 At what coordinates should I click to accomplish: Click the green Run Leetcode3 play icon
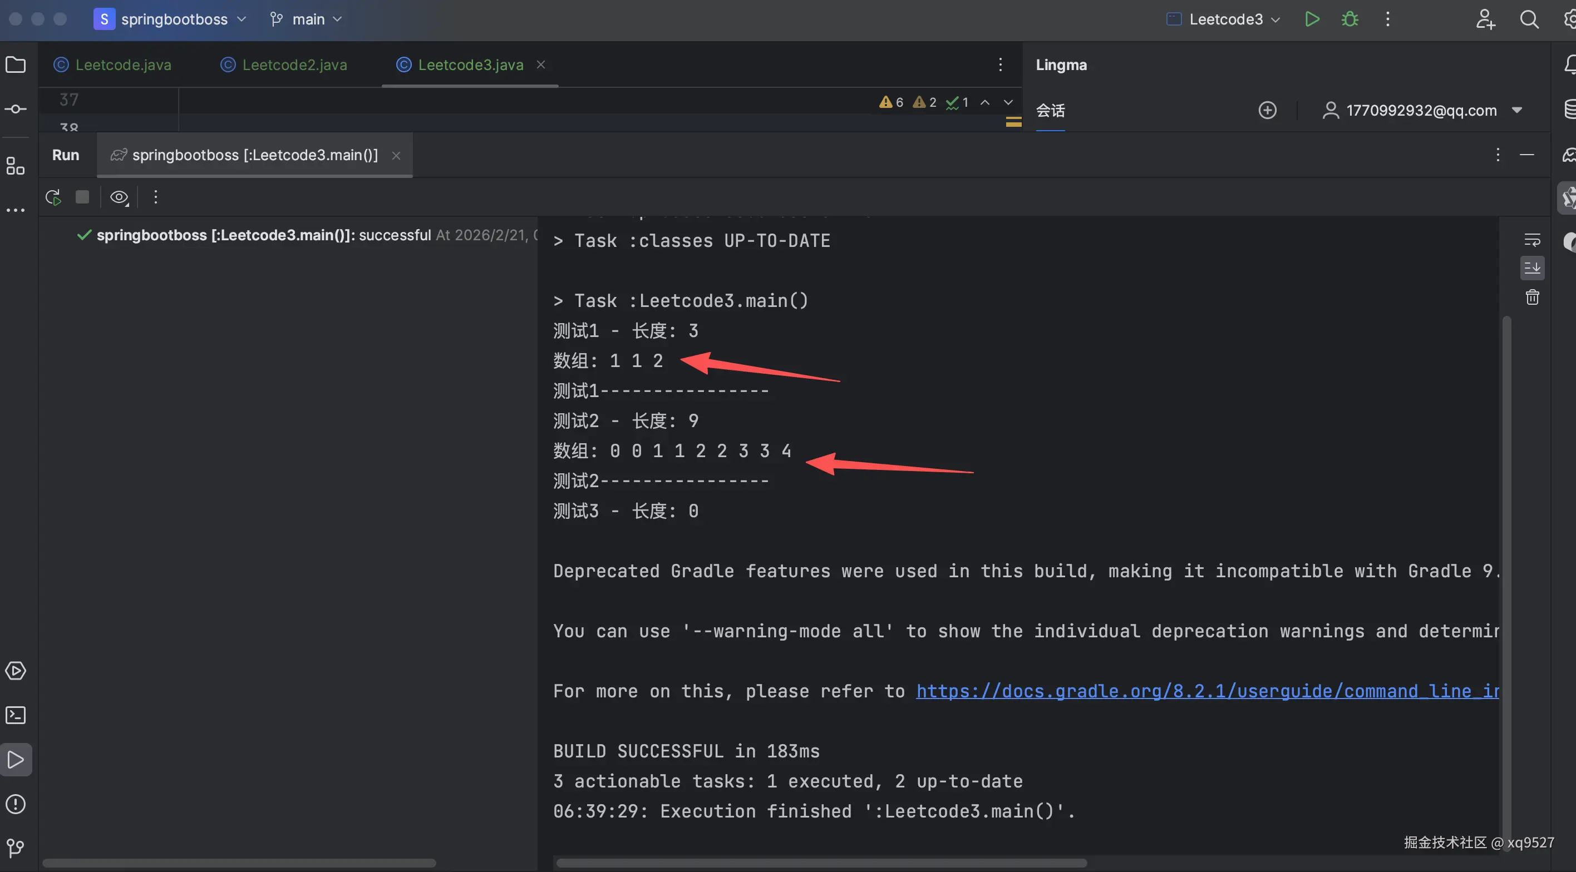pyautogui.click(x=1312, y=19)
